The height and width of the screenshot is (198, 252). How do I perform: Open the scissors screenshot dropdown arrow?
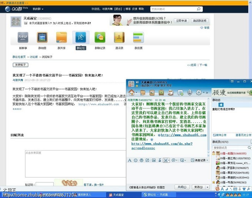coord(169,160)
